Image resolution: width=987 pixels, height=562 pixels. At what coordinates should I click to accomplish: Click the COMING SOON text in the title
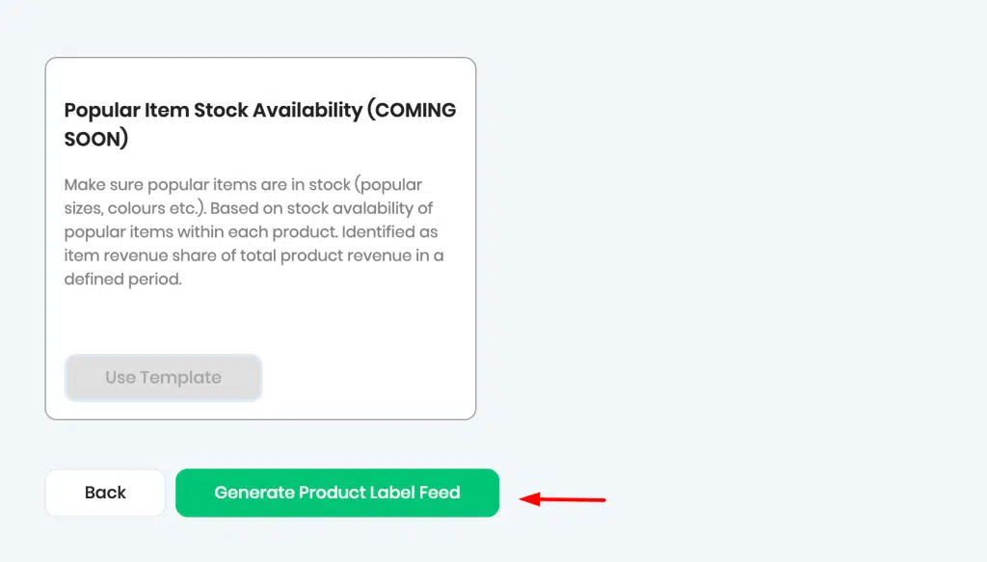(x=260, y=124)
